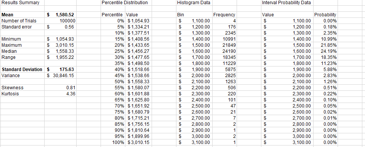Select the Maximum label cell

click(x=22, y=45)
